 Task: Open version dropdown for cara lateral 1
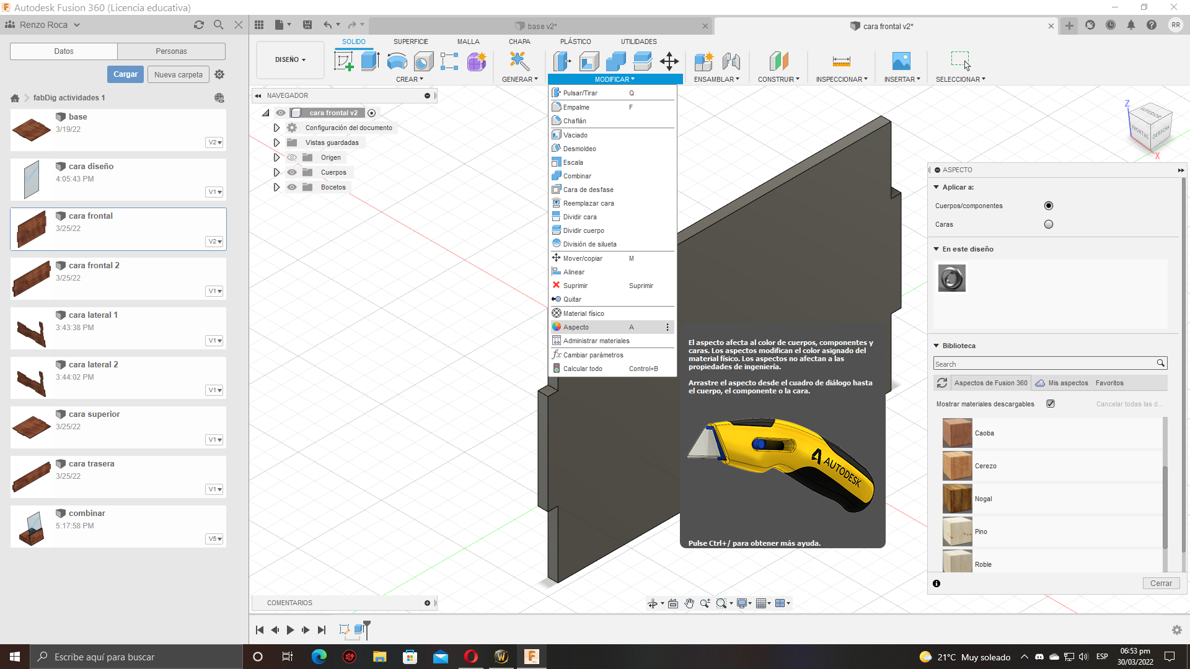click(214, 341)
